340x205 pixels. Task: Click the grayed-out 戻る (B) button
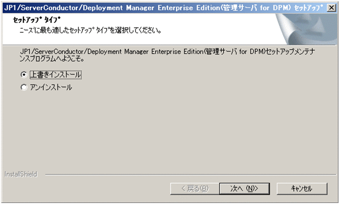coord(195,189)
